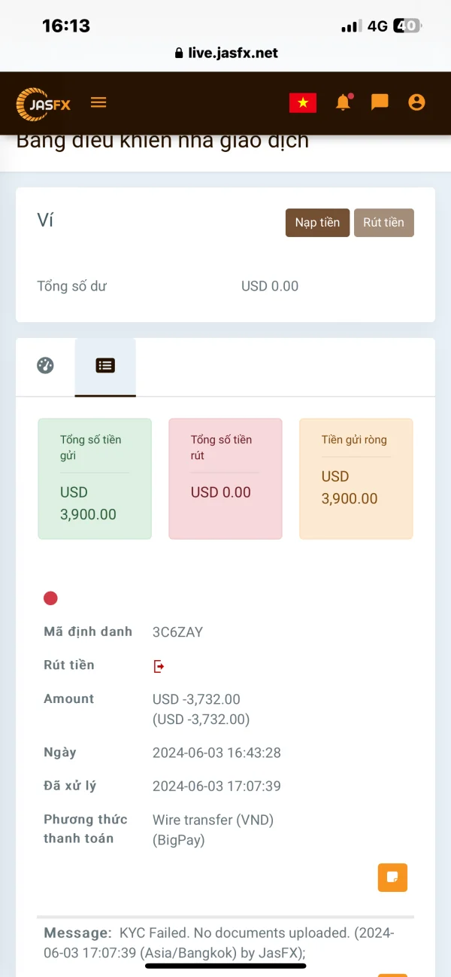Open the user account profile icon
The image size is (451, 977).
[x=416, y=102]
